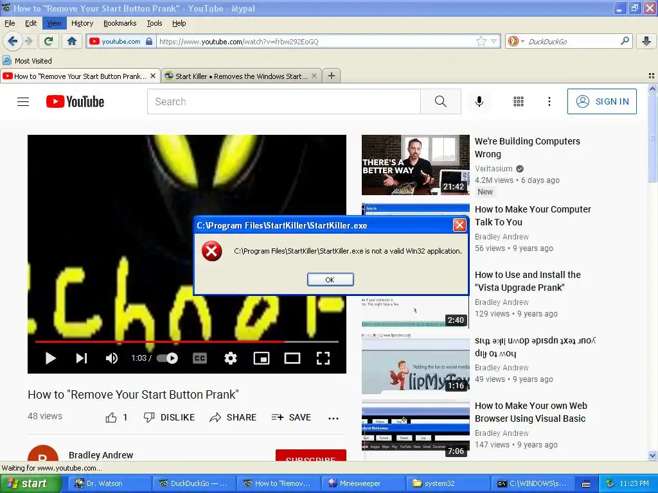Bookmark this page with the star icon
Image resolution: width=658 pixels, height=493 pixels.
pos(481,41)
